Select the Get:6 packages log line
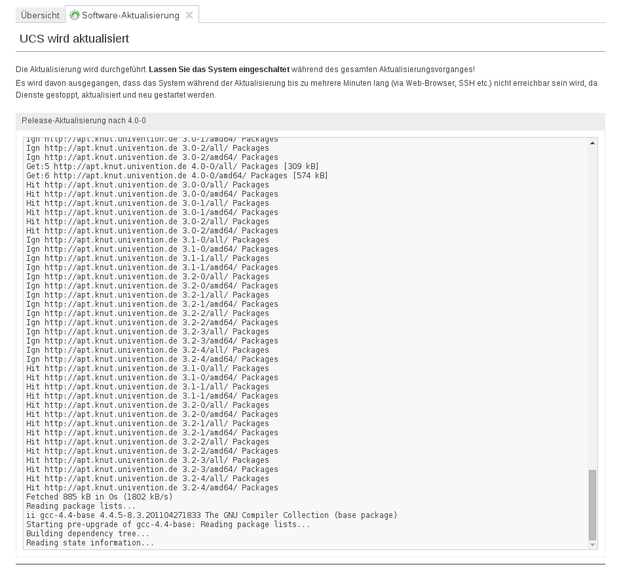The image size is (621, 573). point(177,176)
